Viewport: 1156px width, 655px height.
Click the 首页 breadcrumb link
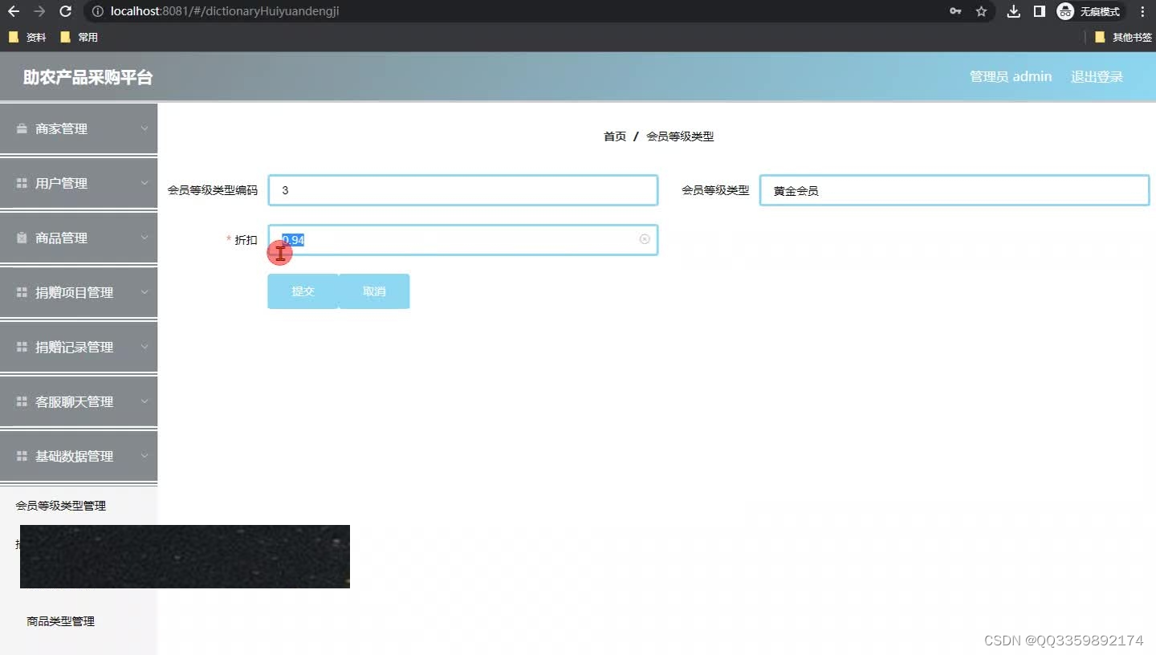tap(615, 136)
